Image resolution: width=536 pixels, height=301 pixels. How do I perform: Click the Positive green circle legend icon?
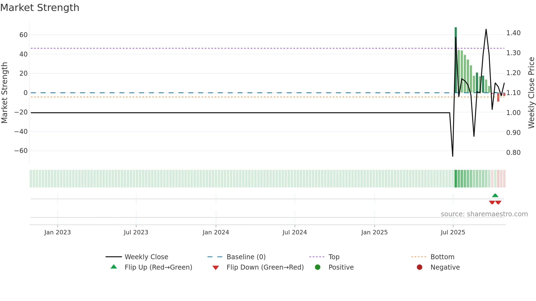coord(317,267)
